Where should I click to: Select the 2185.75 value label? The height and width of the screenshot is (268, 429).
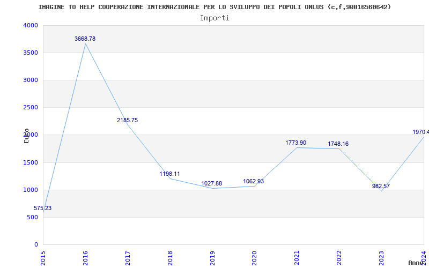(x=127, y=120)
